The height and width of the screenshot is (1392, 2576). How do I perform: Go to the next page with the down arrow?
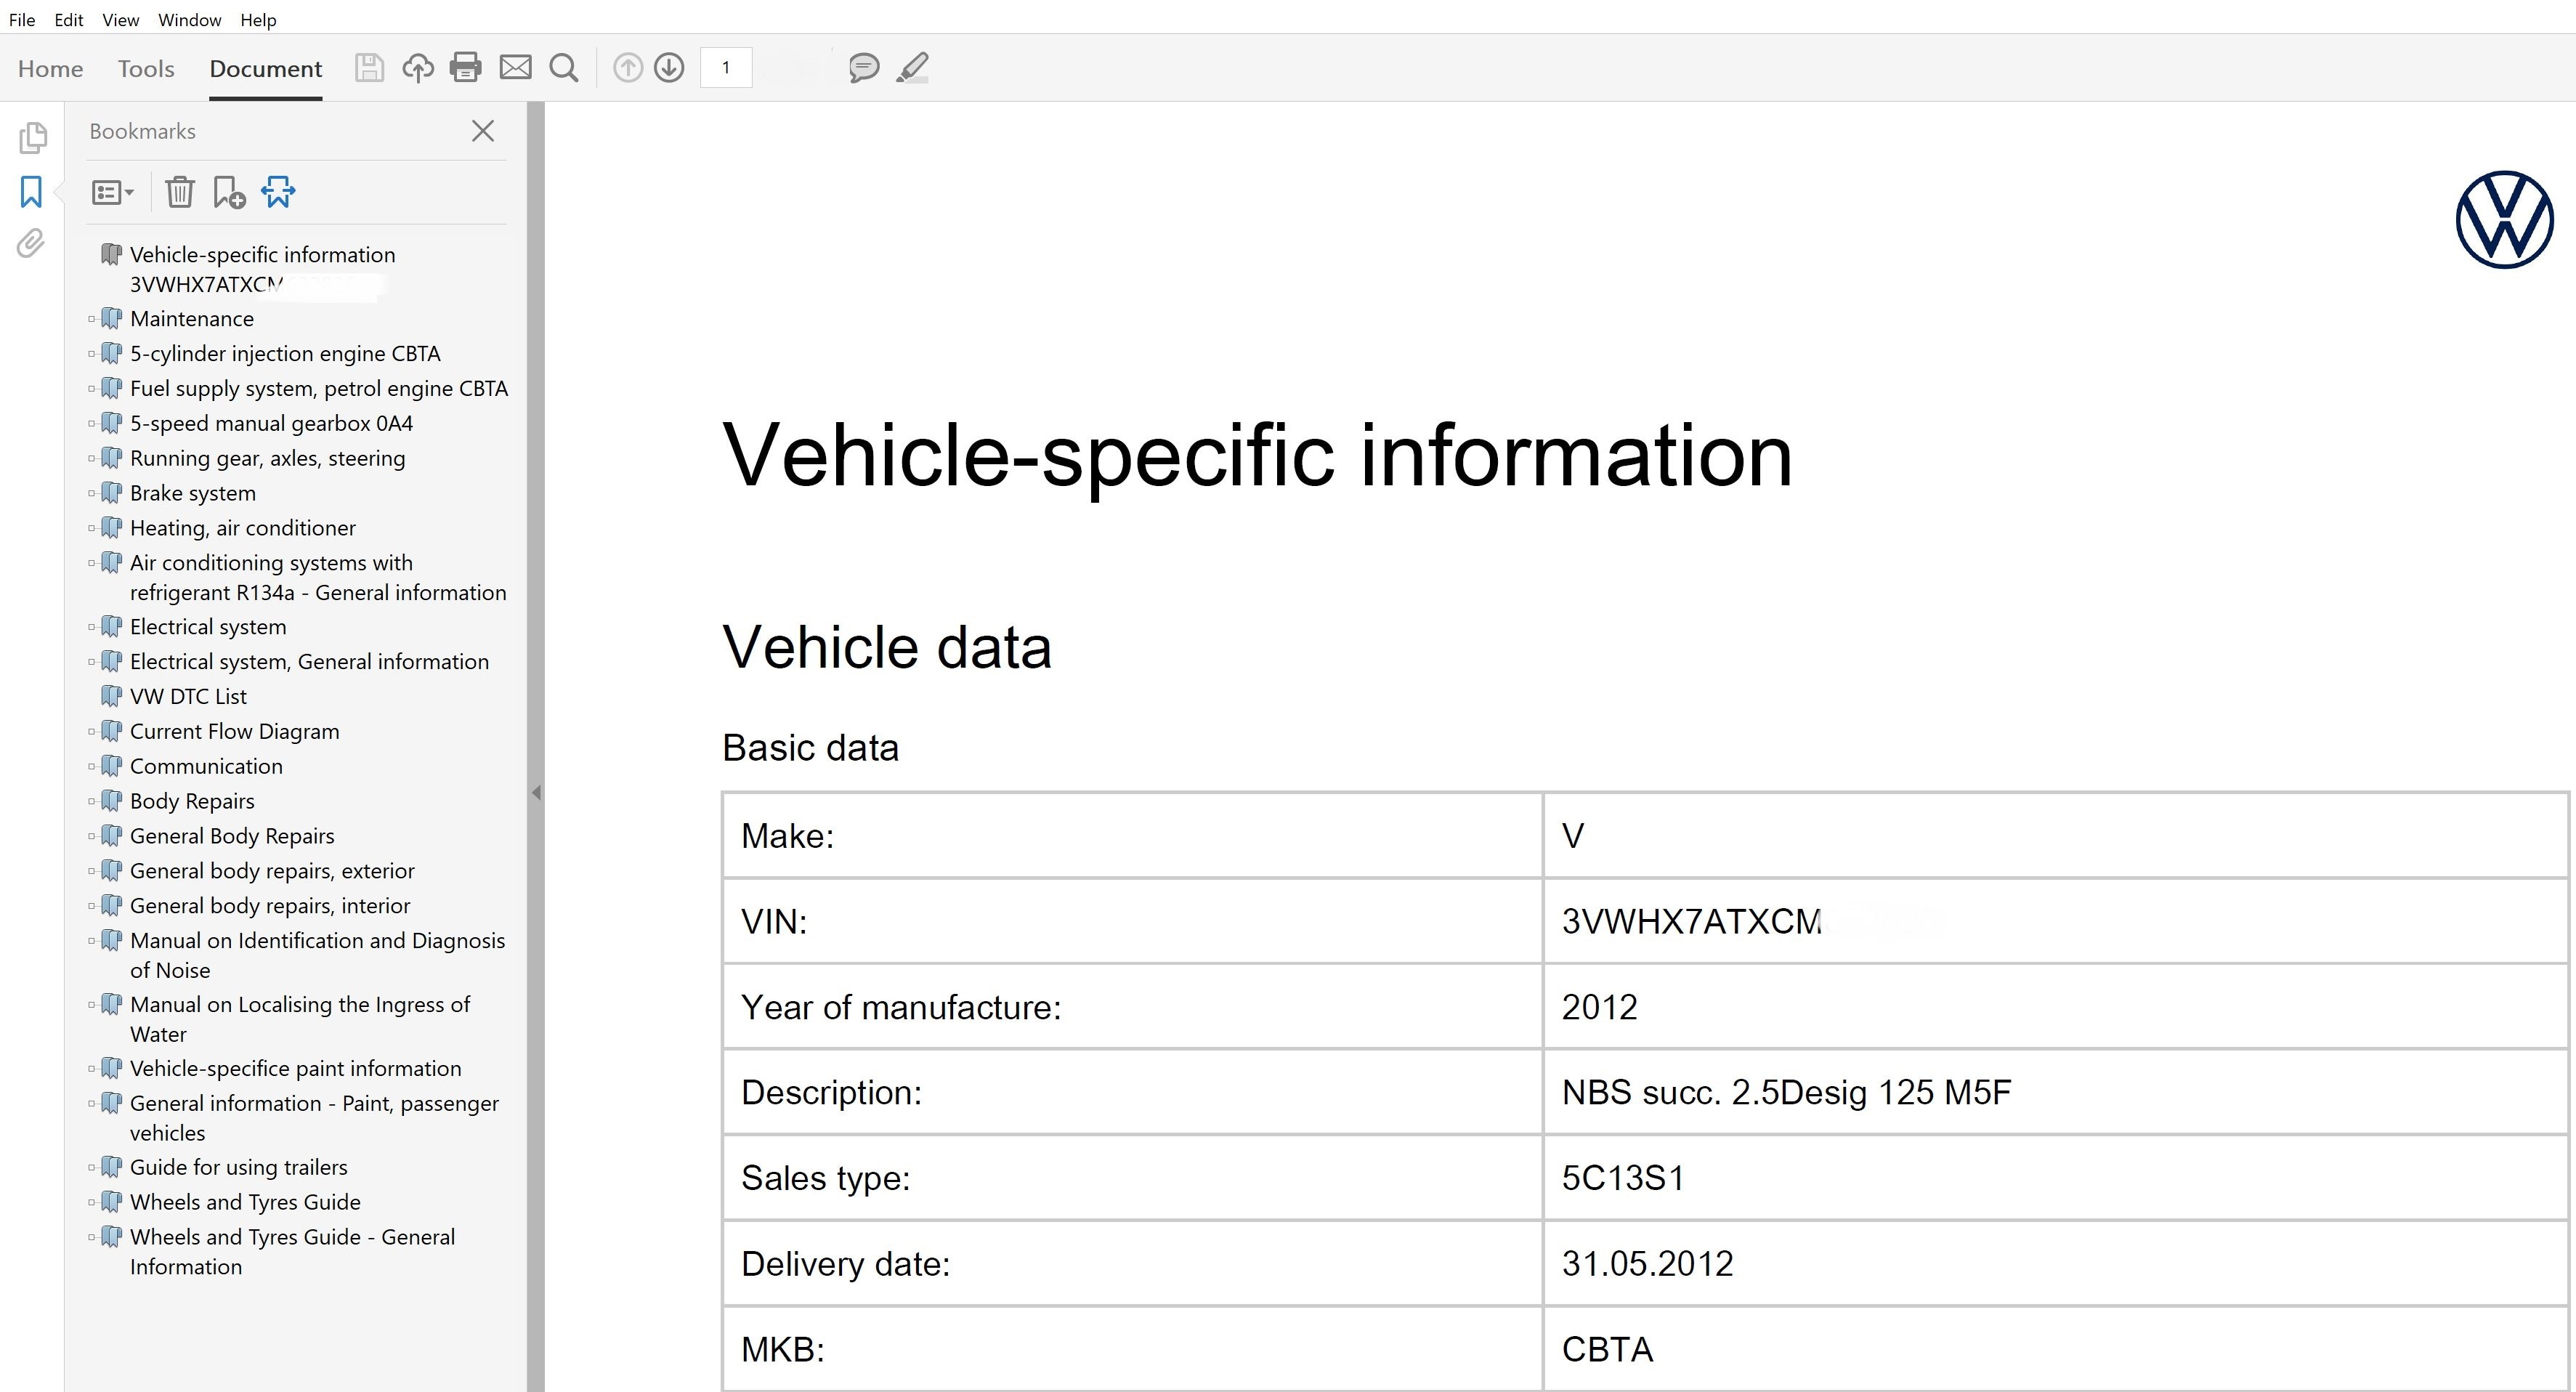pyautogui.click(x=669, y=68)
